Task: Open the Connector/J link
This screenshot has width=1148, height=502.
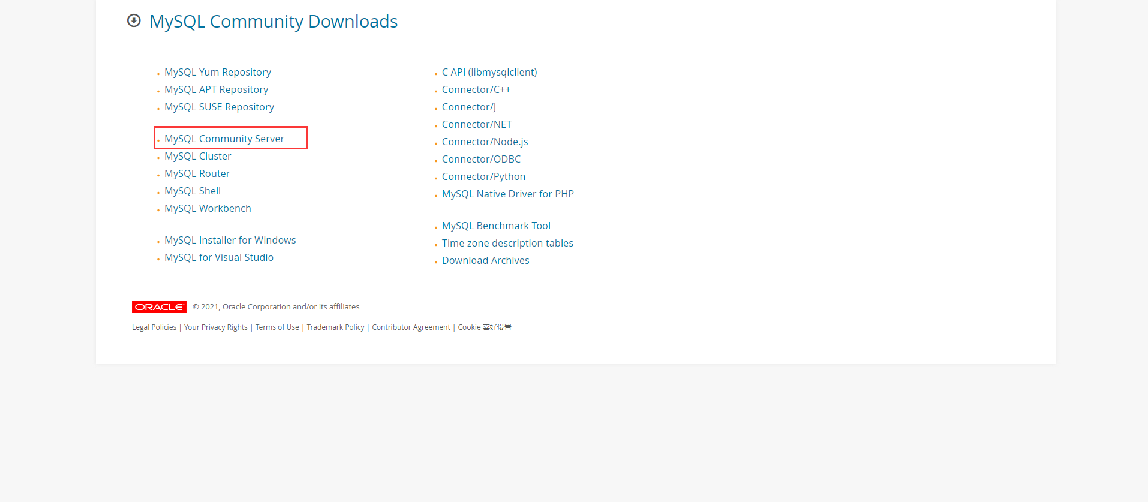Action: coord(469,107)
